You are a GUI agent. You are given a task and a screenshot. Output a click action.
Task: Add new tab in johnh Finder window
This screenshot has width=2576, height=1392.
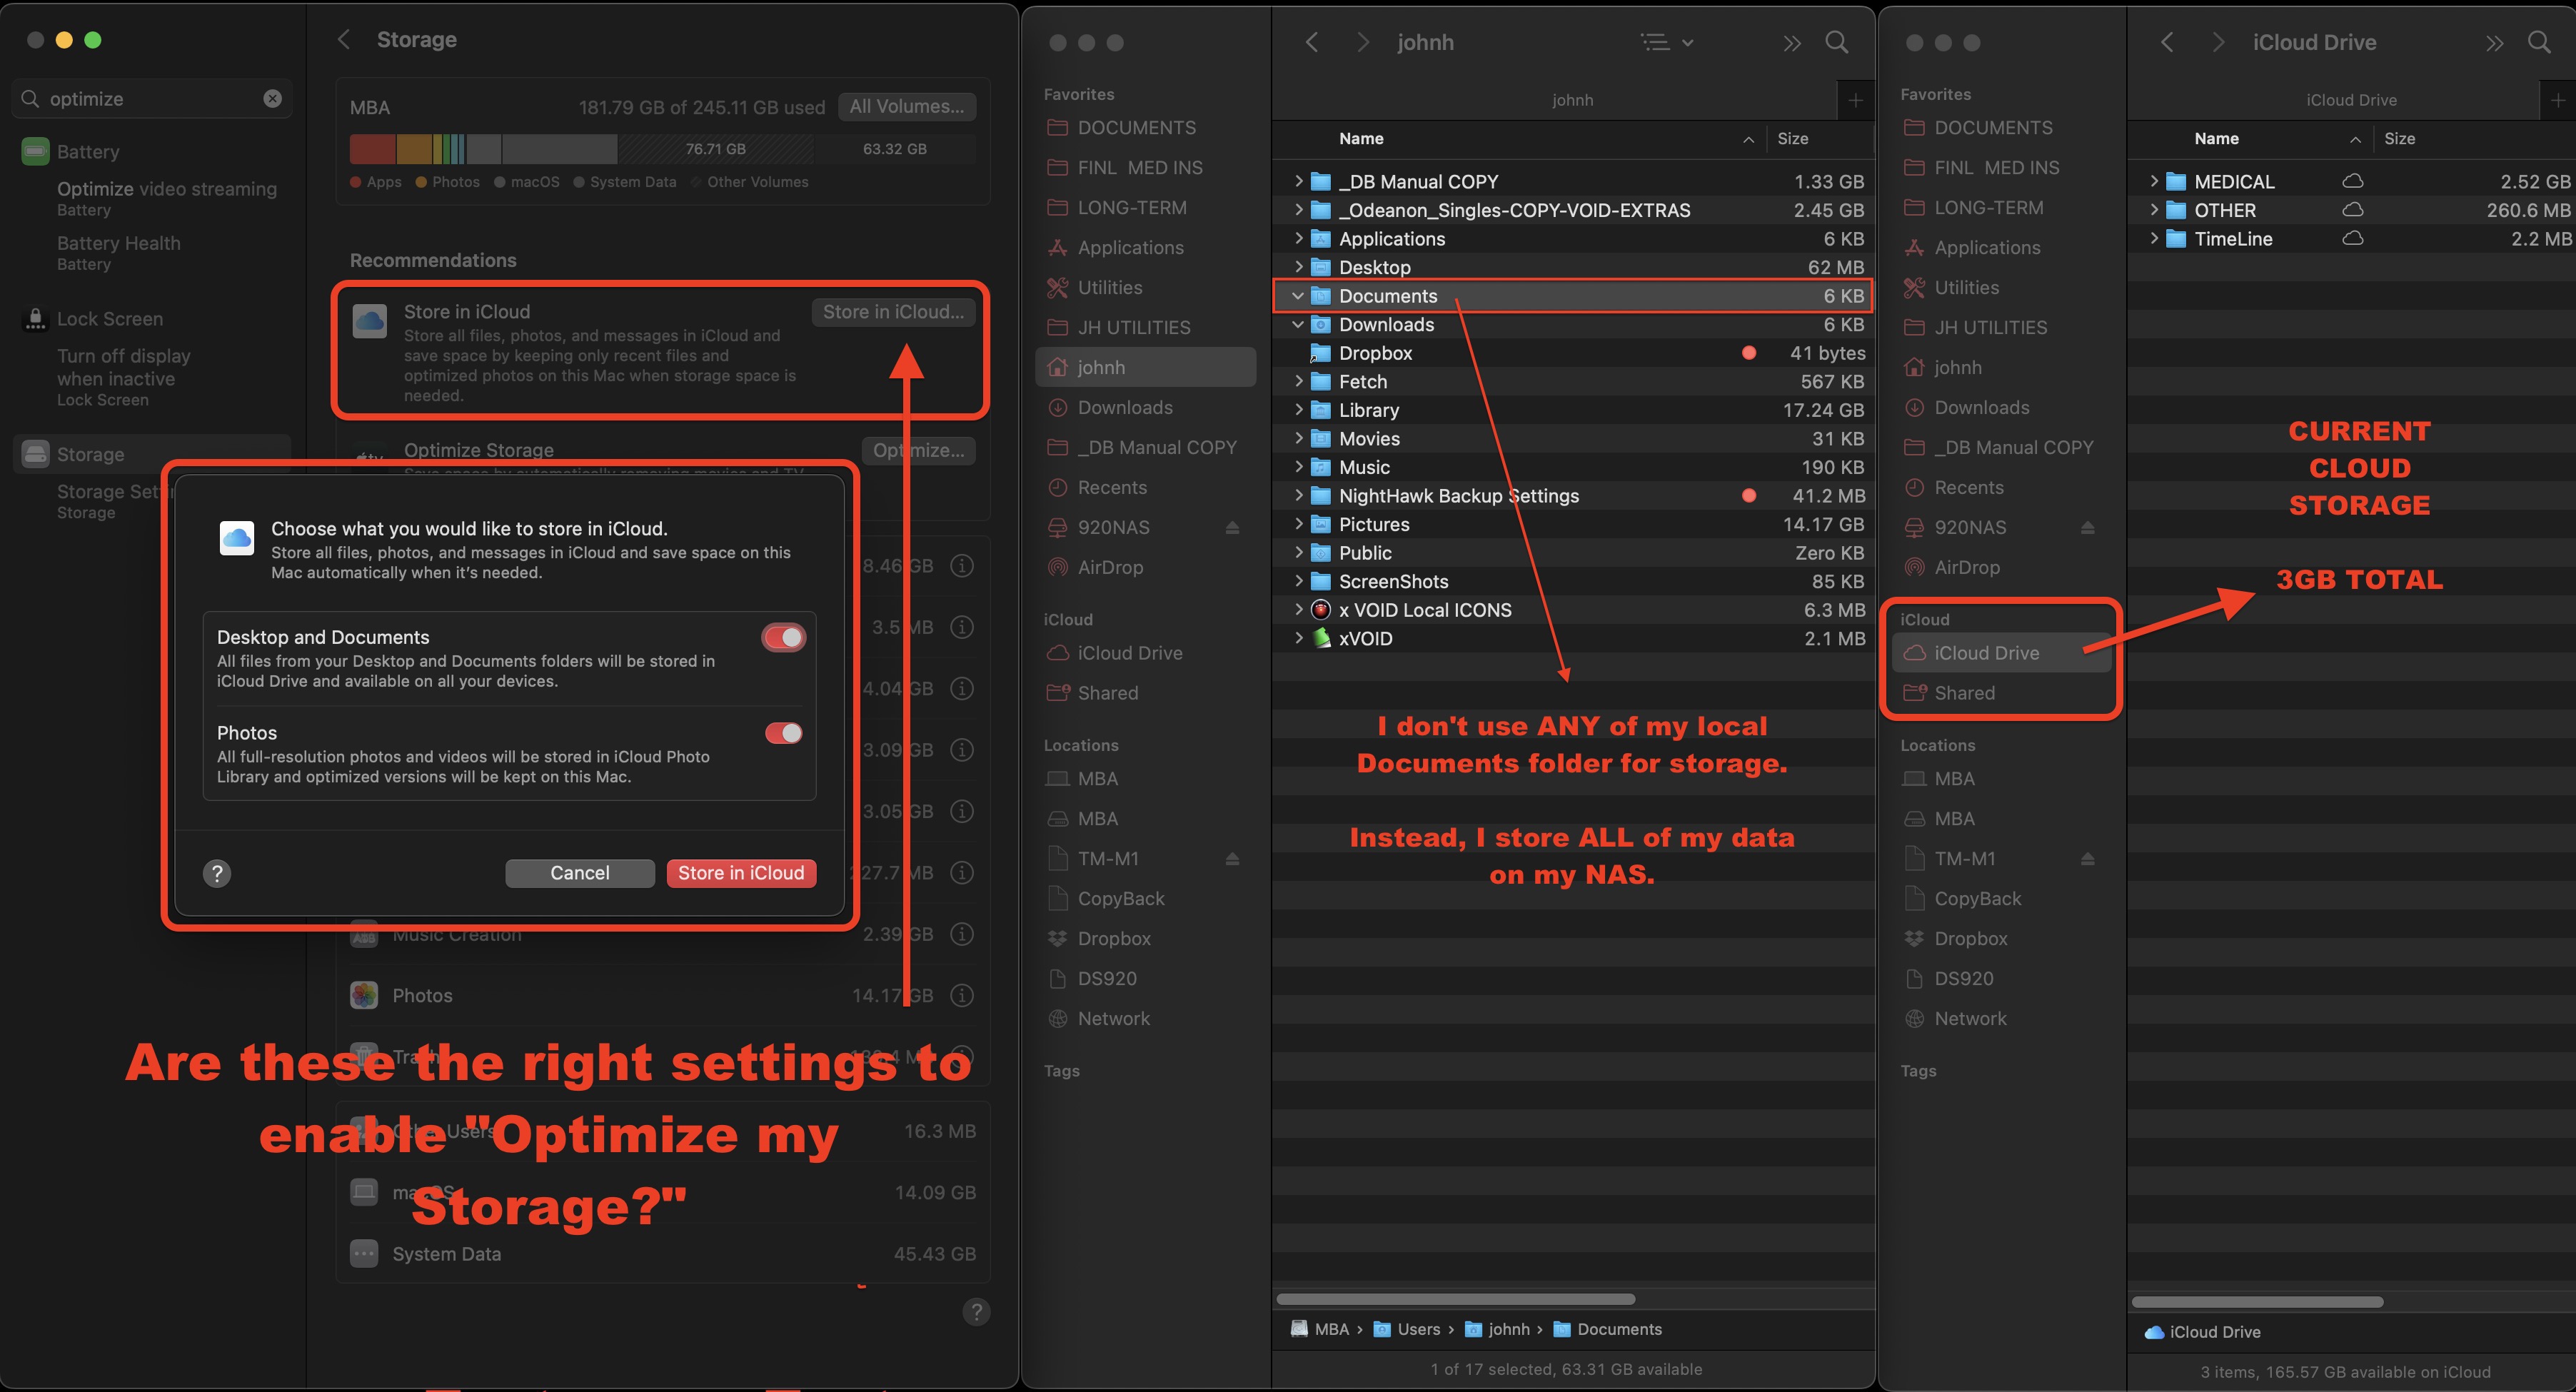[x=1855, y=100]
